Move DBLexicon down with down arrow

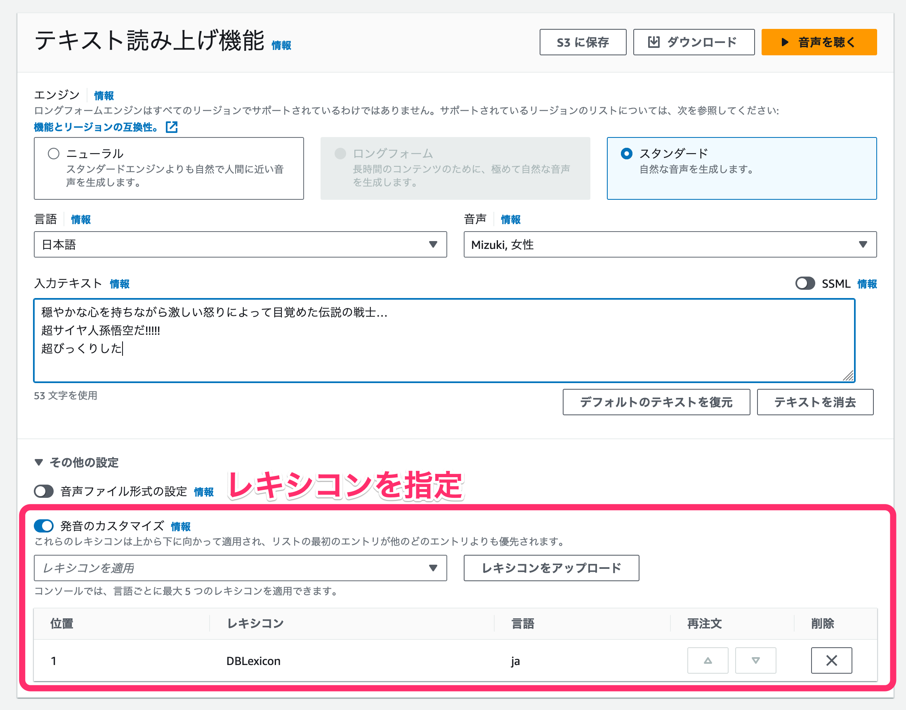coord(755,660)
